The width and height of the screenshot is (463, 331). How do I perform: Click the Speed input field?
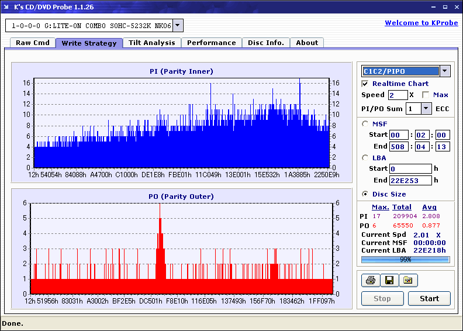click(x=398, y=95)
